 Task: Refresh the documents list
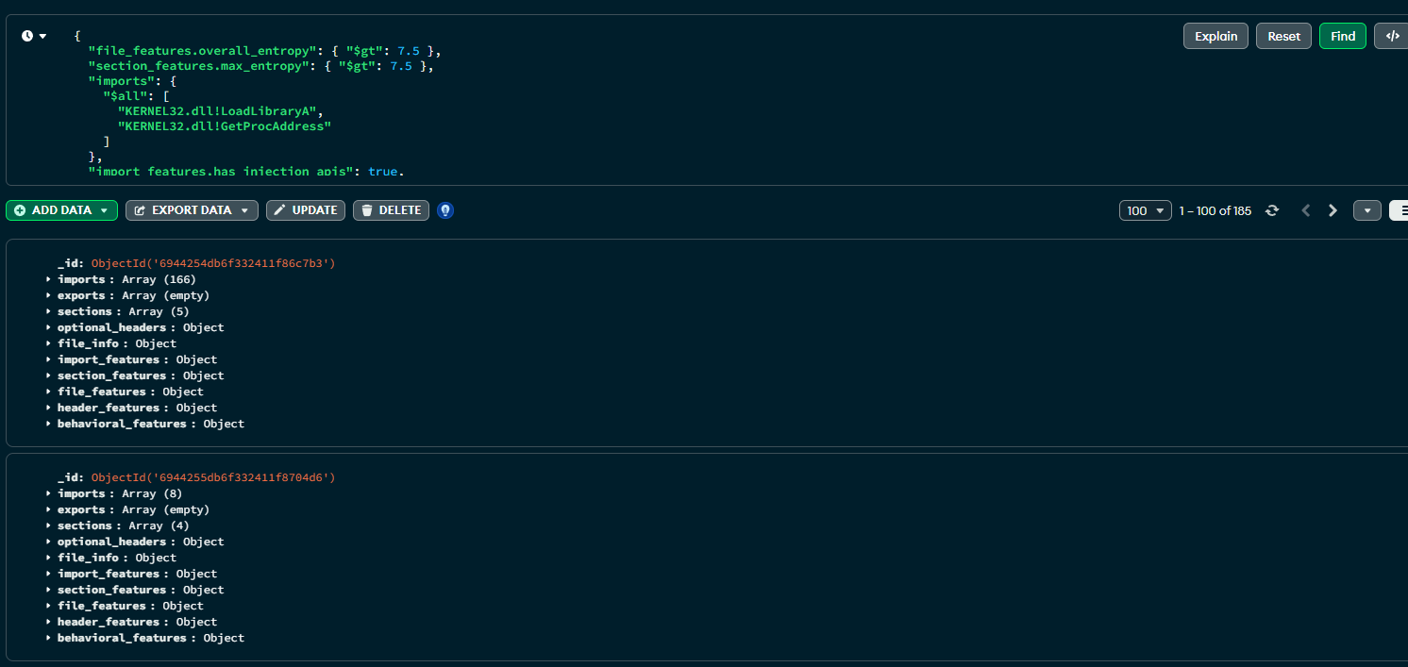(1272, 210)
